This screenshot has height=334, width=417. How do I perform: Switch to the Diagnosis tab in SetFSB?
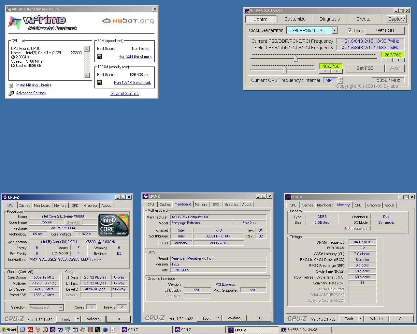coord(329,19)
